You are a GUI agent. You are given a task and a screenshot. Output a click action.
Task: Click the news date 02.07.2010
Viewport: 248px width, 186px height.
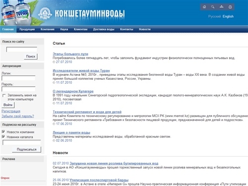pos(61,163)
